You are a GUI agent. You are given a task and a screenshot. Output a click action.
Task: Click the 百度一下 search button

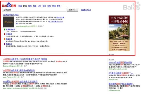pos(72,10)
